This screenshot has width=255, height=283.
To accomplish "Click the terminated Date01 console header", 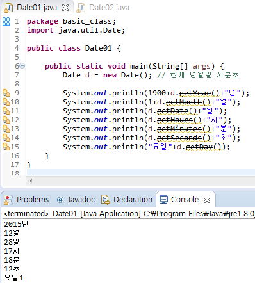I will click(129, 214).
